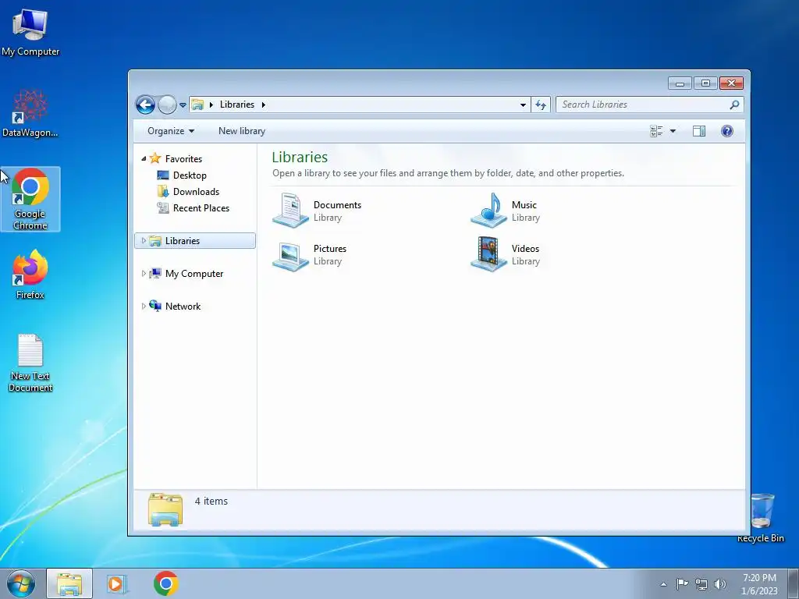This screenshot has height=599, width=799.
Task: Open Action Center flag icon
Action: (x=682, y=584)
